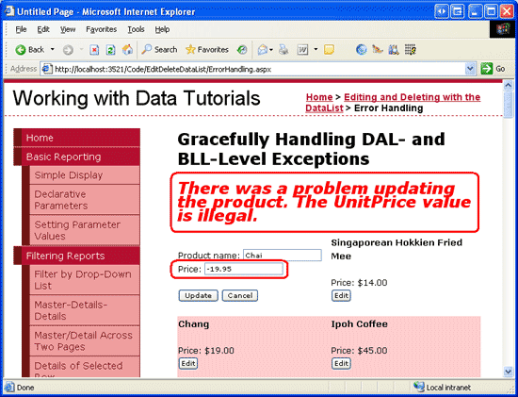
Task: Expand the Mail icon dropdown arrow
Action: tap(271, 50)
